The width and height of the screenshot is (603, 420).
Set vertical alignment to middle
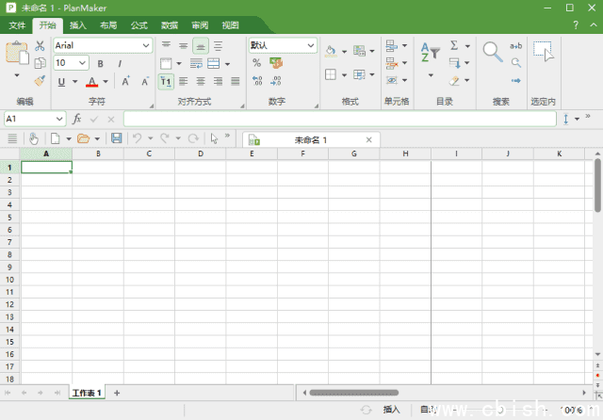(x=183, y=46)
